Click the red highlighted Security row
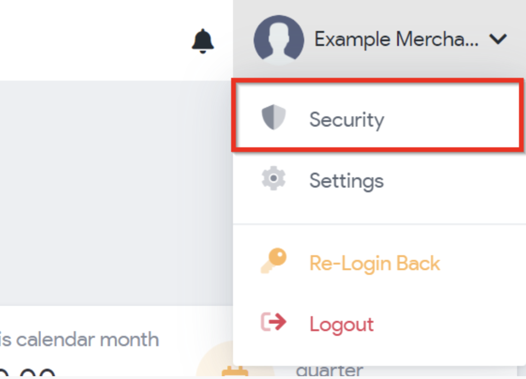526x379 pixels. tap(378, 115)
